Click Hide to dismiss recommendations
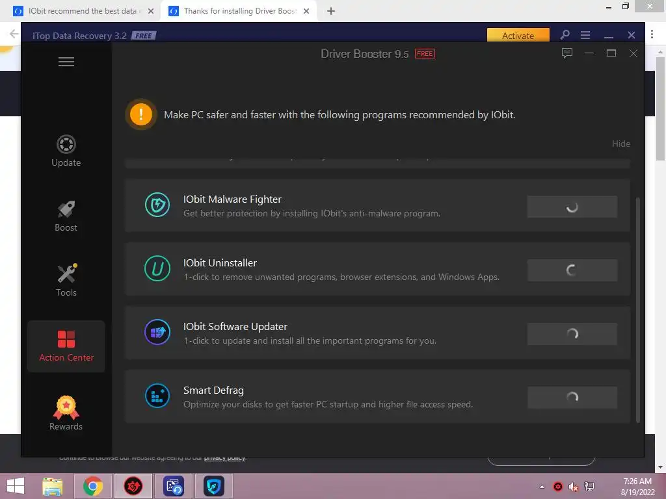 point(621,144)
